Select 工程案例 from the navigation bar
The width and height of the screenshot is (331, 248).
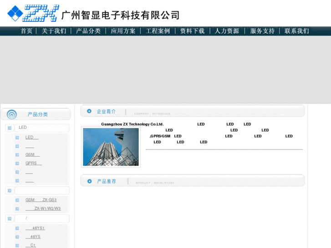click(158, 31)
